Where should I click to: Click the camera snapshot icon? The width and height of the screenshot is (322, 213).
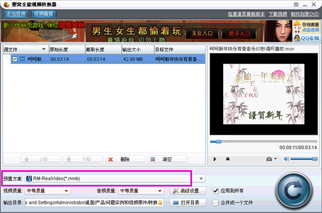[x=269, y=159]
